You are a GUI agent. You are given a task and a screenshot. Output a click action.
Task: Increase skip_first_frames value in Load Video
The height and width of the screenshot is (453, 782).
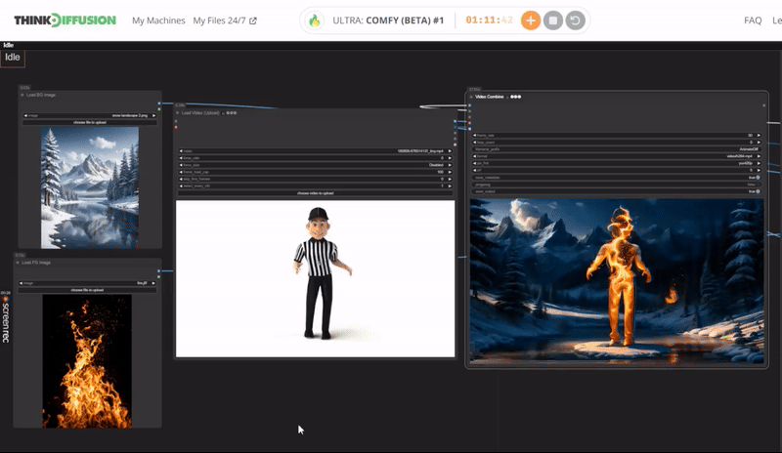pyautogui.click(x=450, y=179)
